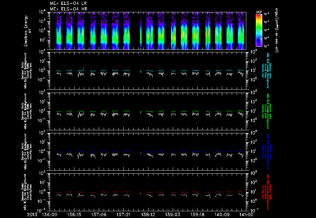
Task: Click the 10^-3 tick label on DEF color bar
Action: (x=266, y=14)
